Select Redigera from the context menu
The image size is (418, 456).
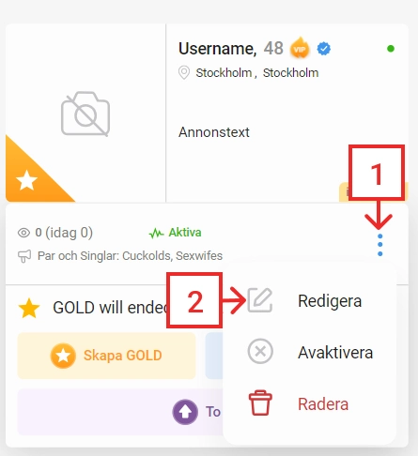pos(330,301)
